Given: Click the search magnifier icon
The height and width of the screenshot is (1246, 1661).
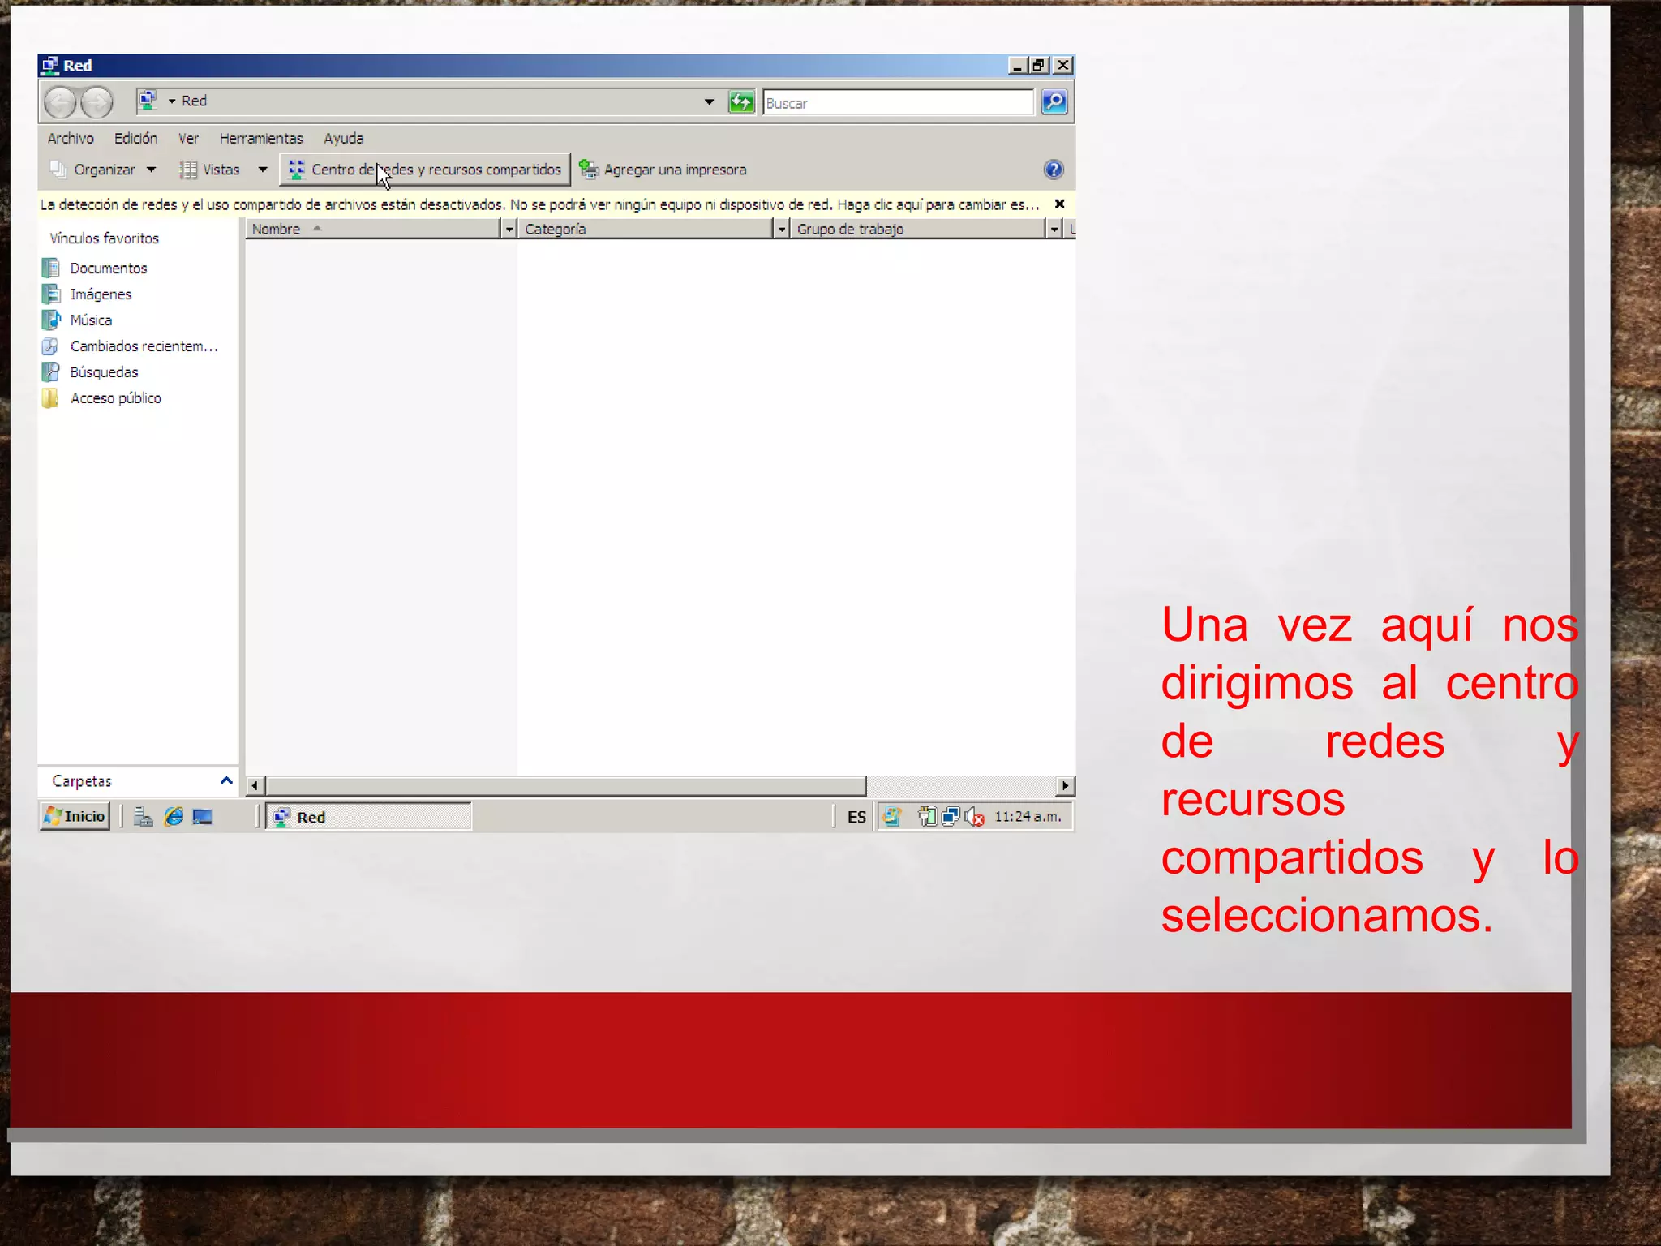Looking at the screenshot, I should click(1054, 102).
